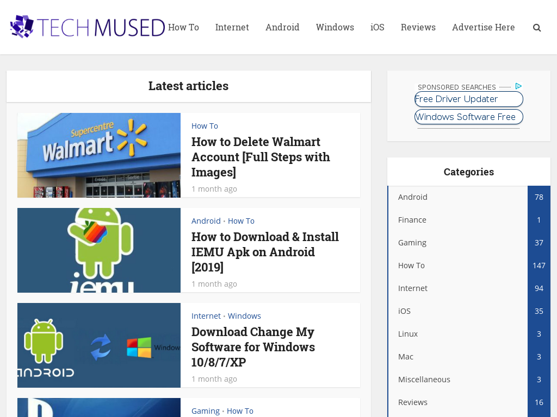The width and height of the screenshot is (557, 417).
Task: Go to Advertise Here page
Action: (x=483, y=27)
